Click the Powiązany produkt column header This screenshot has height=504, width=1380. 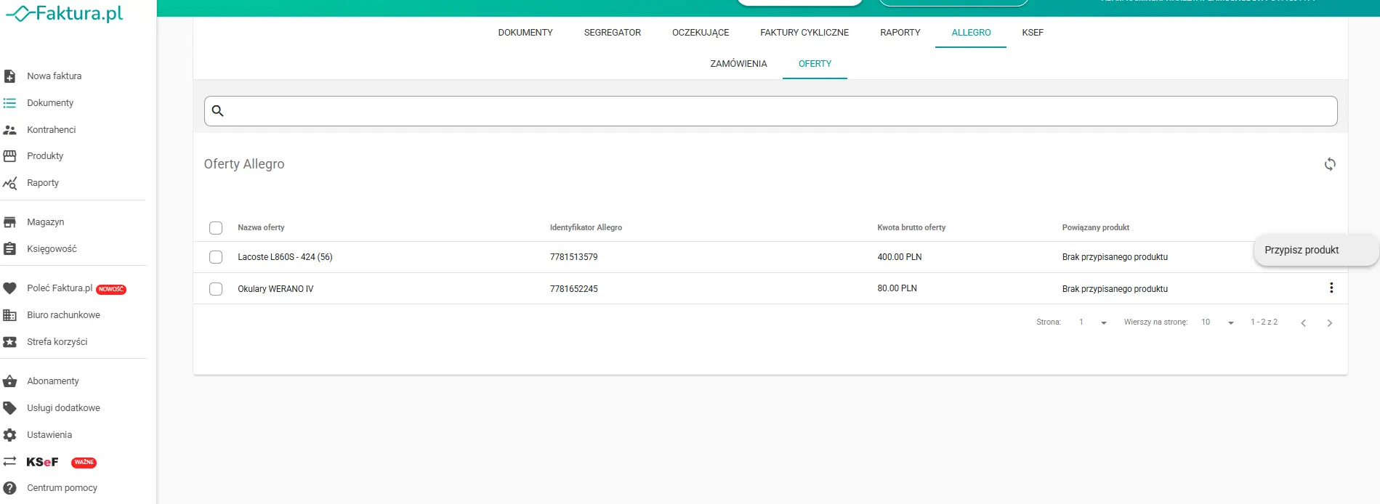click(x=1095, y=227)
